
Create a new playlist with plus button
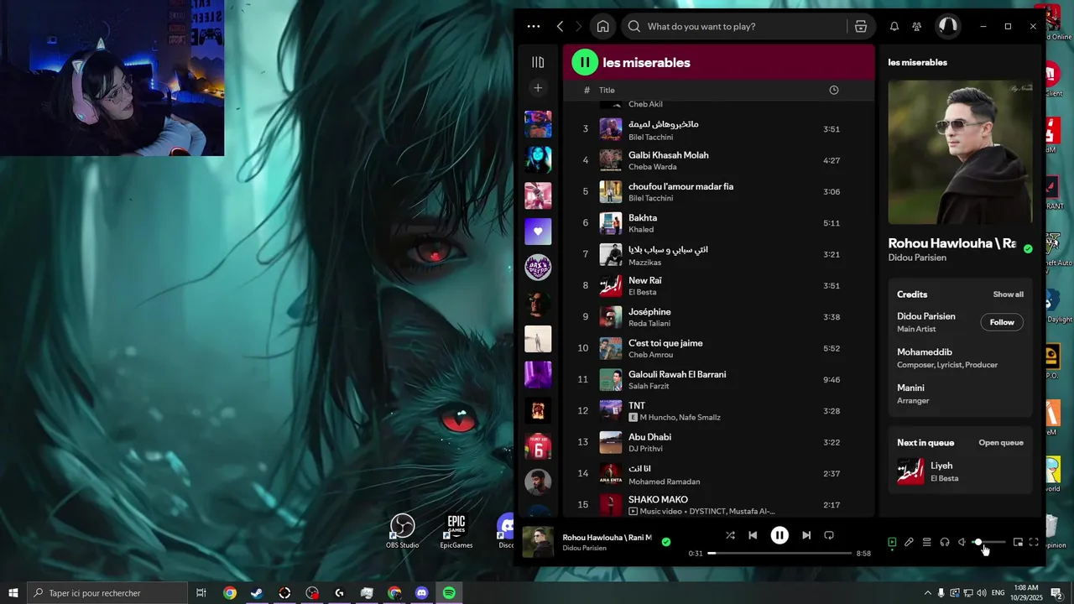tap(538, 88)
